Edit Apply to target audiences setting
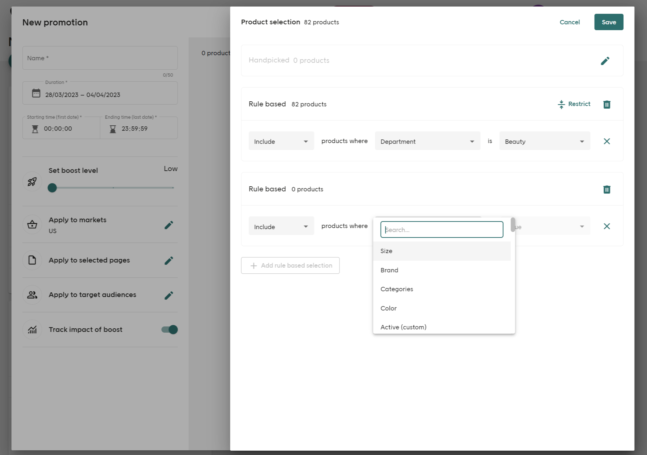The width and height of the screenshot is (647, 455). (x=168, y=295)
